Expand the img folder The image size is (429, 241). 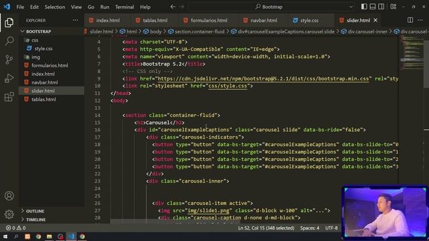tap(36, 57)
